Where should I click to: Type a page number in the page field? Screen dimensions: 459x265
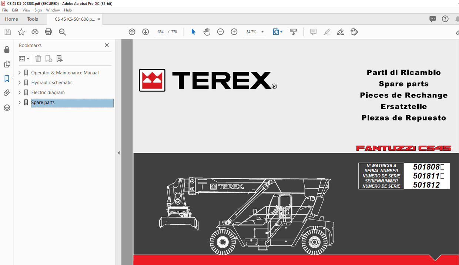pyautogui.click(x=161, y=32)
